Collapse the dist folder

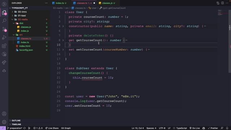point(14,23)
